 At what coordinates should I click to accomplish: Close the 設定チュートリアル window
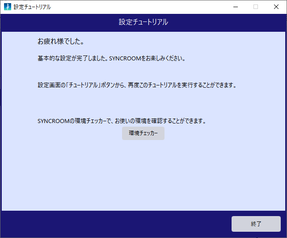point(276,7)
